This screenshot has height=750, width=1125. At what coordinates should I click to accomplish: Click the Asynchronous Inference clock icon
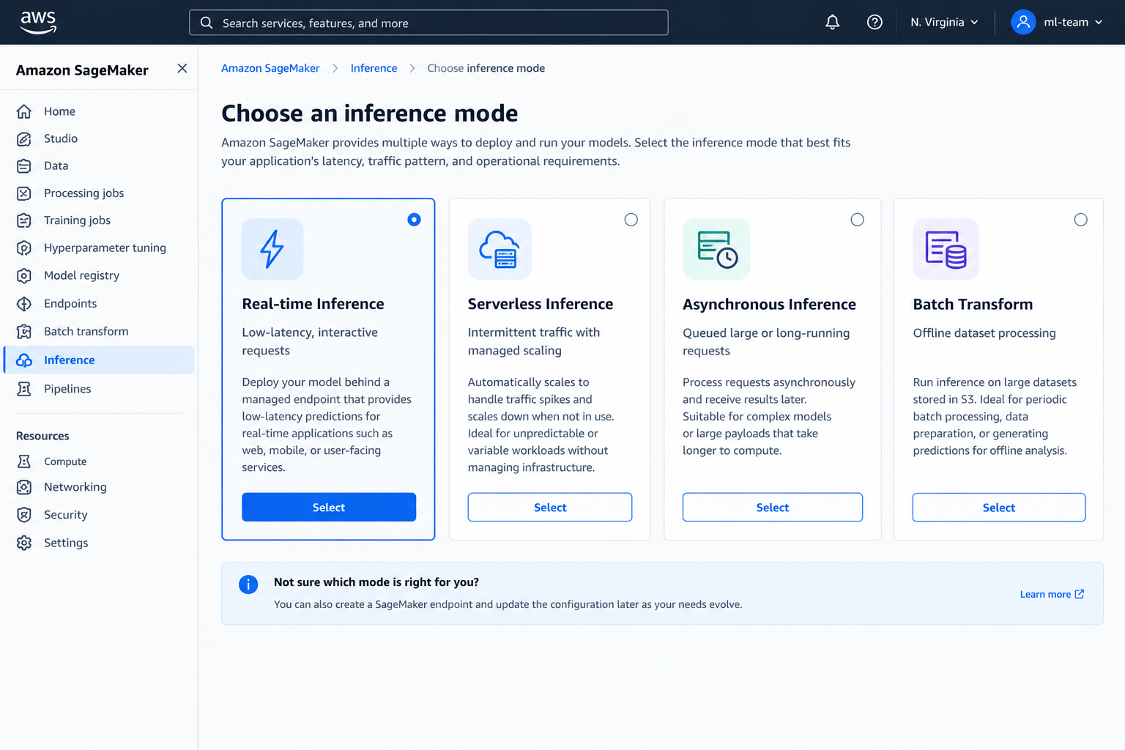(x=716, y=249)
